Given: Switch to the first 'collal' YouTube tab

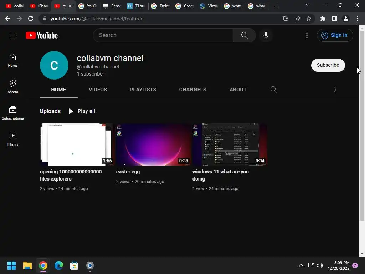Looking at the screenshot, I should [x=15, y=6].
